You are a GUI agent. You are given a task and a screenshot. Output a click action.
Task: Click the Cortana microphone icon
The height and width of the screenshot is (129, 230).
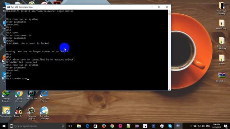click(63, 126)
